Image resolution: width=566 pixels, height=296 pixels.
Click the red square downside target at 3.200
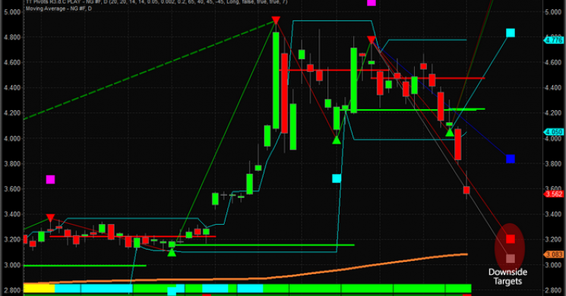click(x=510, y=238)
